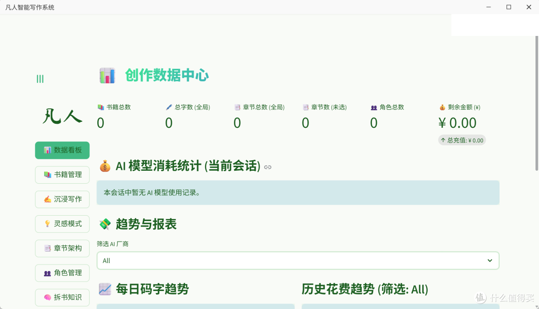Minimize the 凡人智能写作系统 window
This screenshot has width=539, height=309.
(x=489, y=7)
